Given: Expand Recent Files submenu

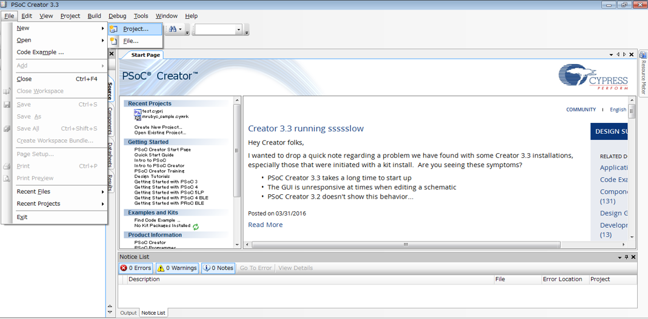Looking at the screenshot, I should tap(61, 191).
